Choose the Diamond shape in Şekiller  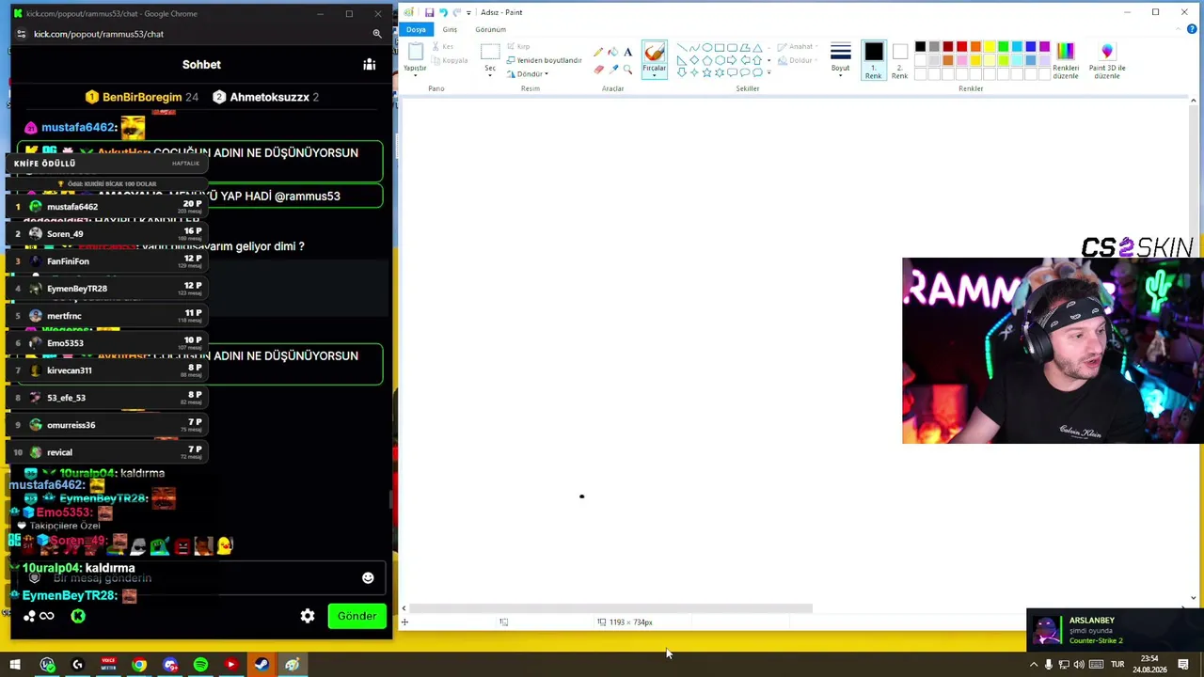(694, 60)
